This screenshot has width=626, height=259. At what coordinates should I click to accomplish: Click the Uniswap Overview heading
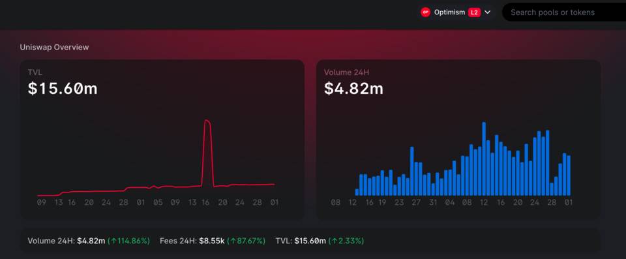click(x=54, y=47)
